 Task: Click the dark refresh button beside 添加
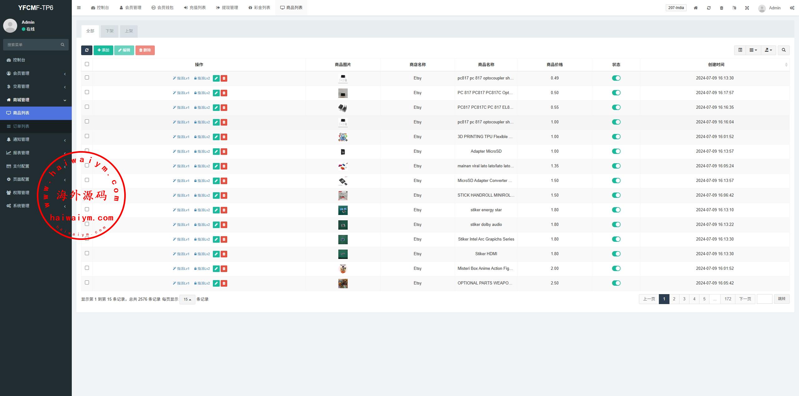pos(86,50)
